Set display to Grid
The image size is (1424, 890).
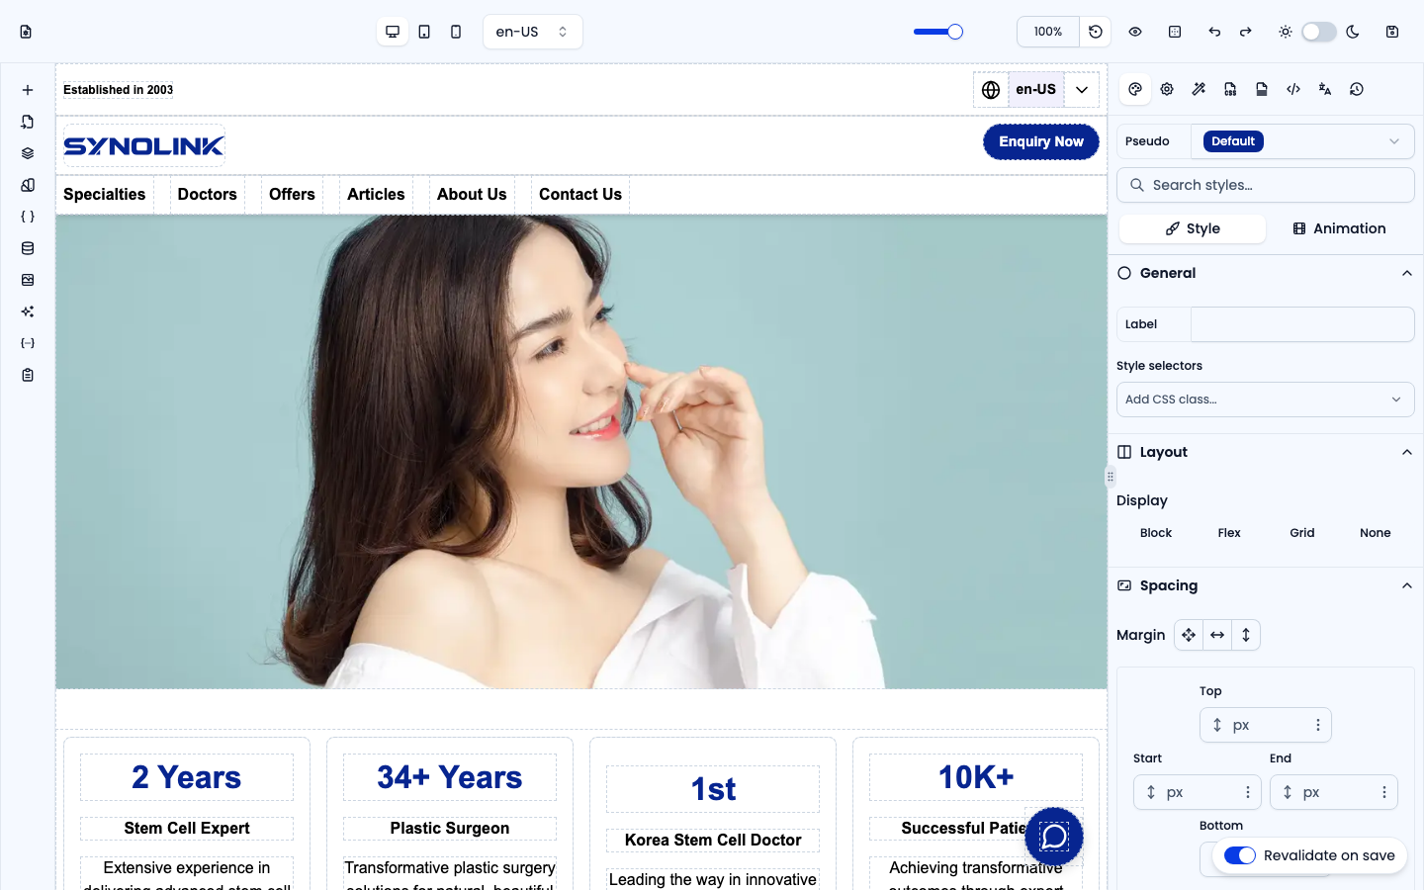pos(1302,533)
